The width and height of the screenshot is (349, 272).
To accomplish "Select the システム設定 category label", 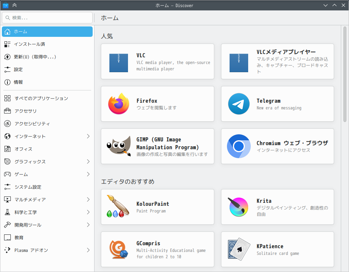I will (28, 187).
